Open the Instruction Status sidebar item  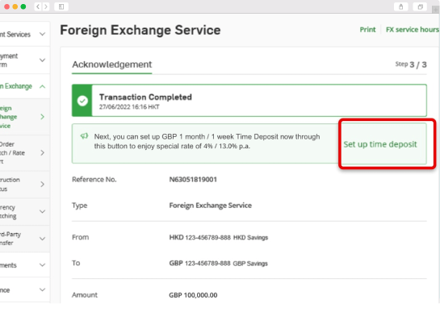(25, 184)
